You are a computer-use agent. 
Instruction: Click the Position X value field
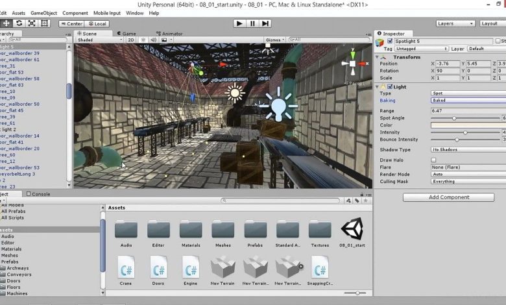point(448,64)
